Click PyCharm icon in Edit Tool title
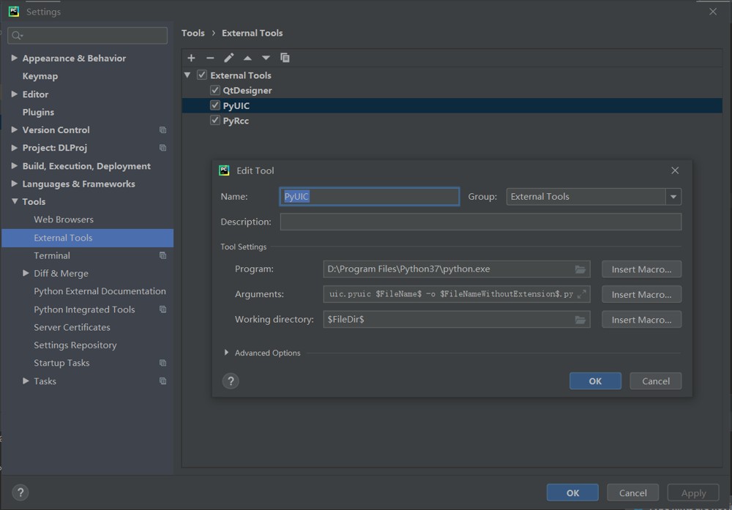 coord(224,170)
